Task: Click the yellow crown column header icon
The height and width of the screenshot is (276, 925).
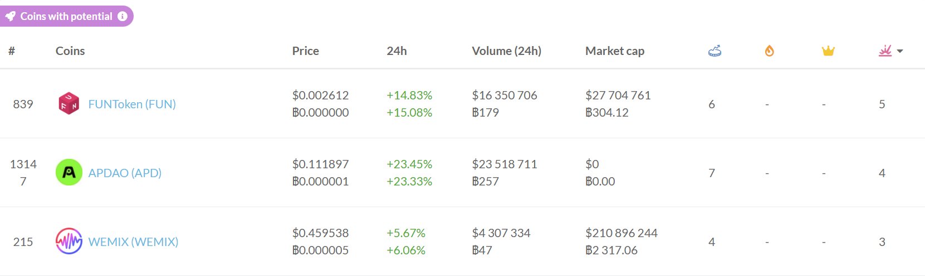Action: click(828, 51)
